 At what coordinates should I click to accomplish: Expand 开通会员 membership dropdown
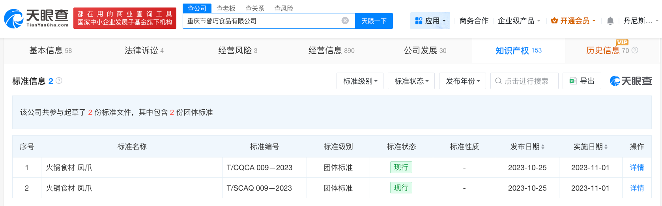(573, 21)
